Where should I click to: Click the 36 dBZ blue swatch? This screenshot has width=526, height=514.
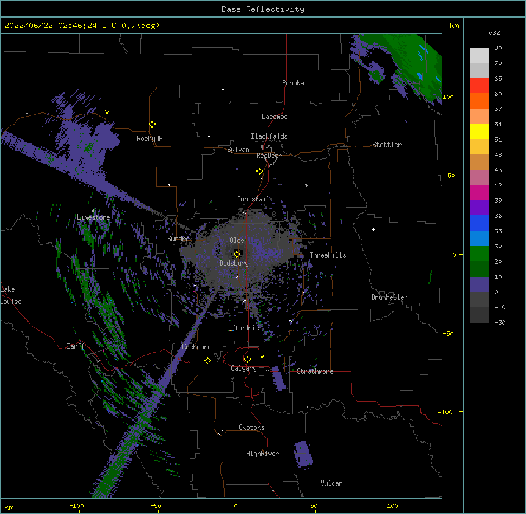point(480,223)
